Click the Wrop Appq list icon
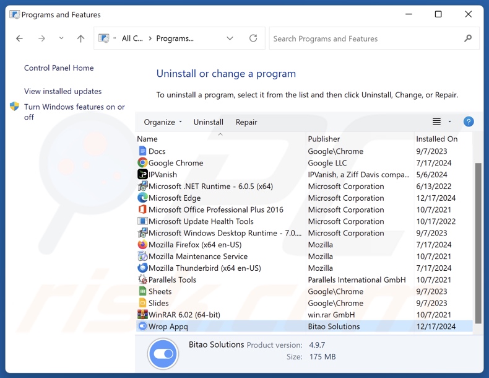 (142, 326)
